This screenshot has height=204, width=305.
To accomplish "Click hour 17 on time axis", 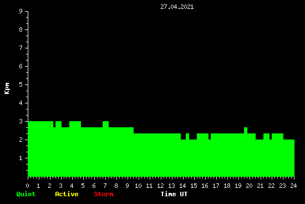I will tap(216, 186).
